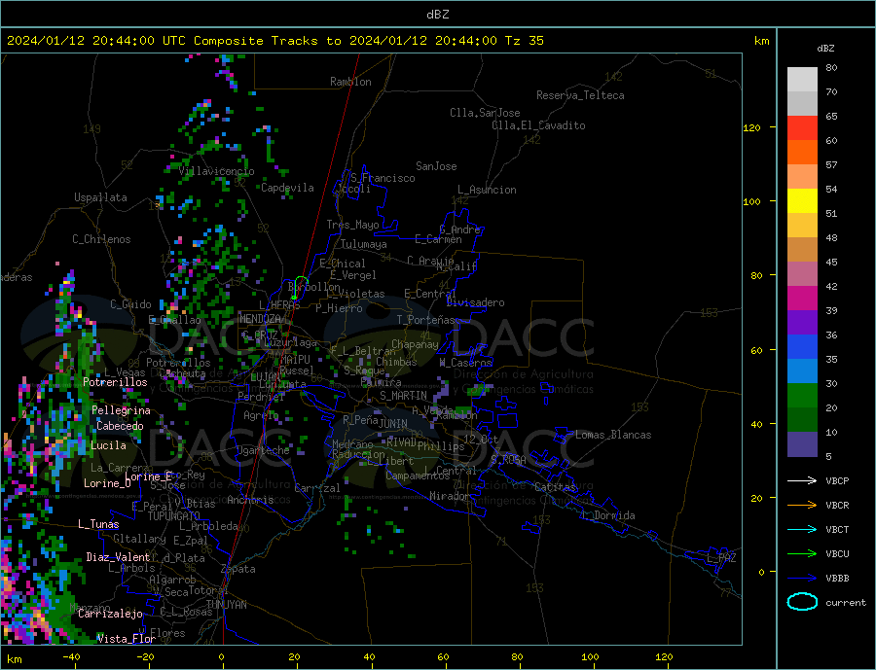
Task: Click the dBZ title at the top
Action: pyautogui.click(x=437, y=15)
